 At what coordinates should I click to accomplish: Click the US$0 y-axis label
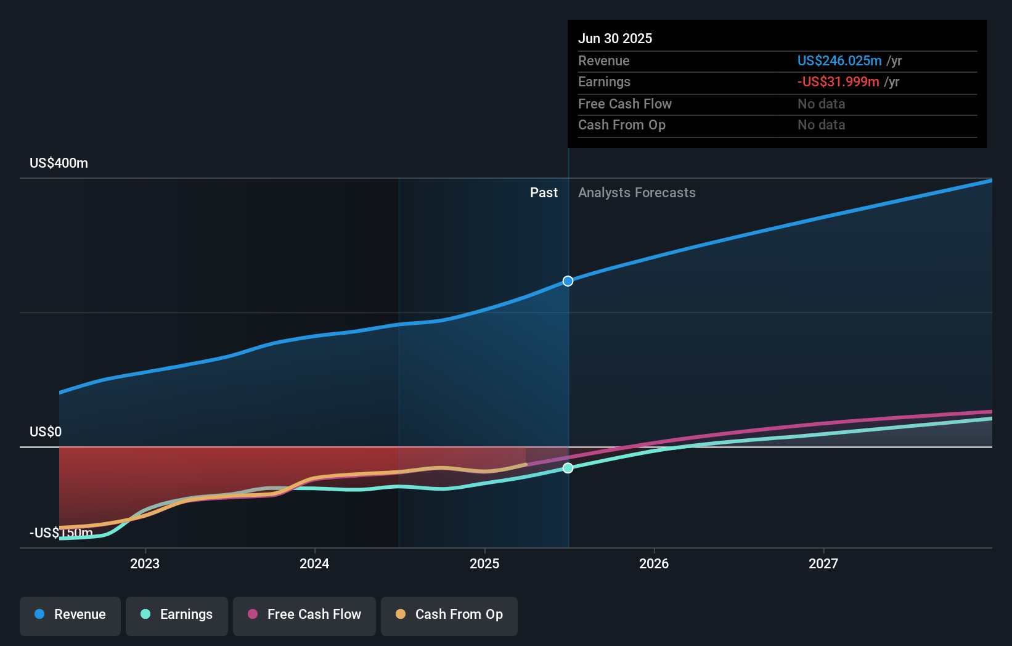coord(46,431)
